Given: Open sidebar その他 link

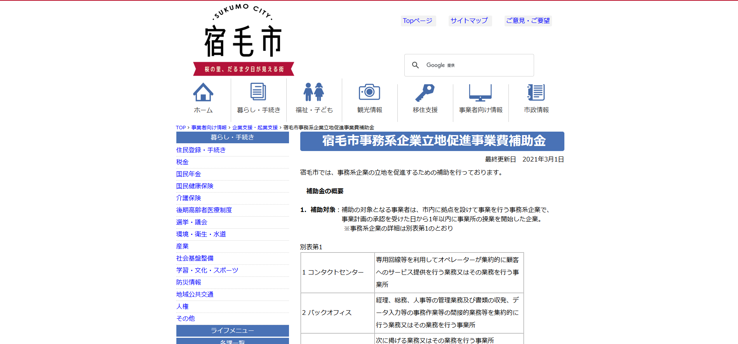Looking at the screenshot, I should pos(185,318).
